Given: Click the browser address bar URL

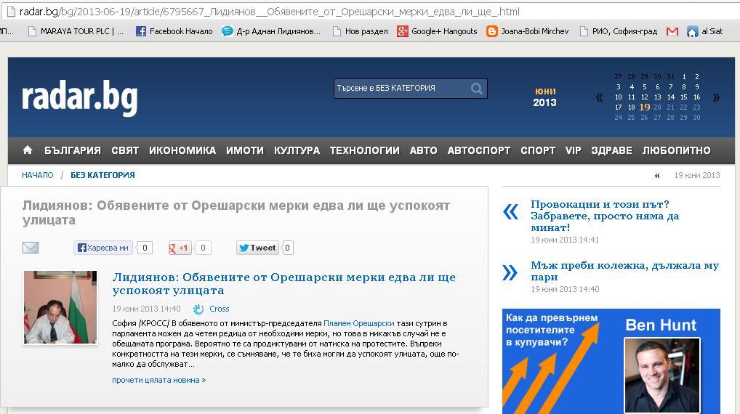Looking at the screenshot, I should point(269,12).
